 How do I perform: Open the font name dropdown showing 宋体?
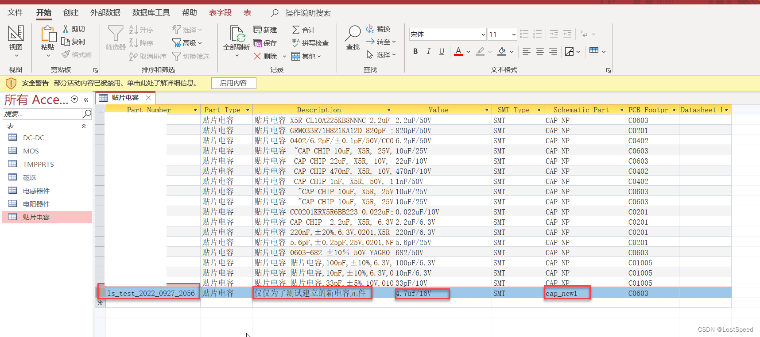(x=483, y=34)
